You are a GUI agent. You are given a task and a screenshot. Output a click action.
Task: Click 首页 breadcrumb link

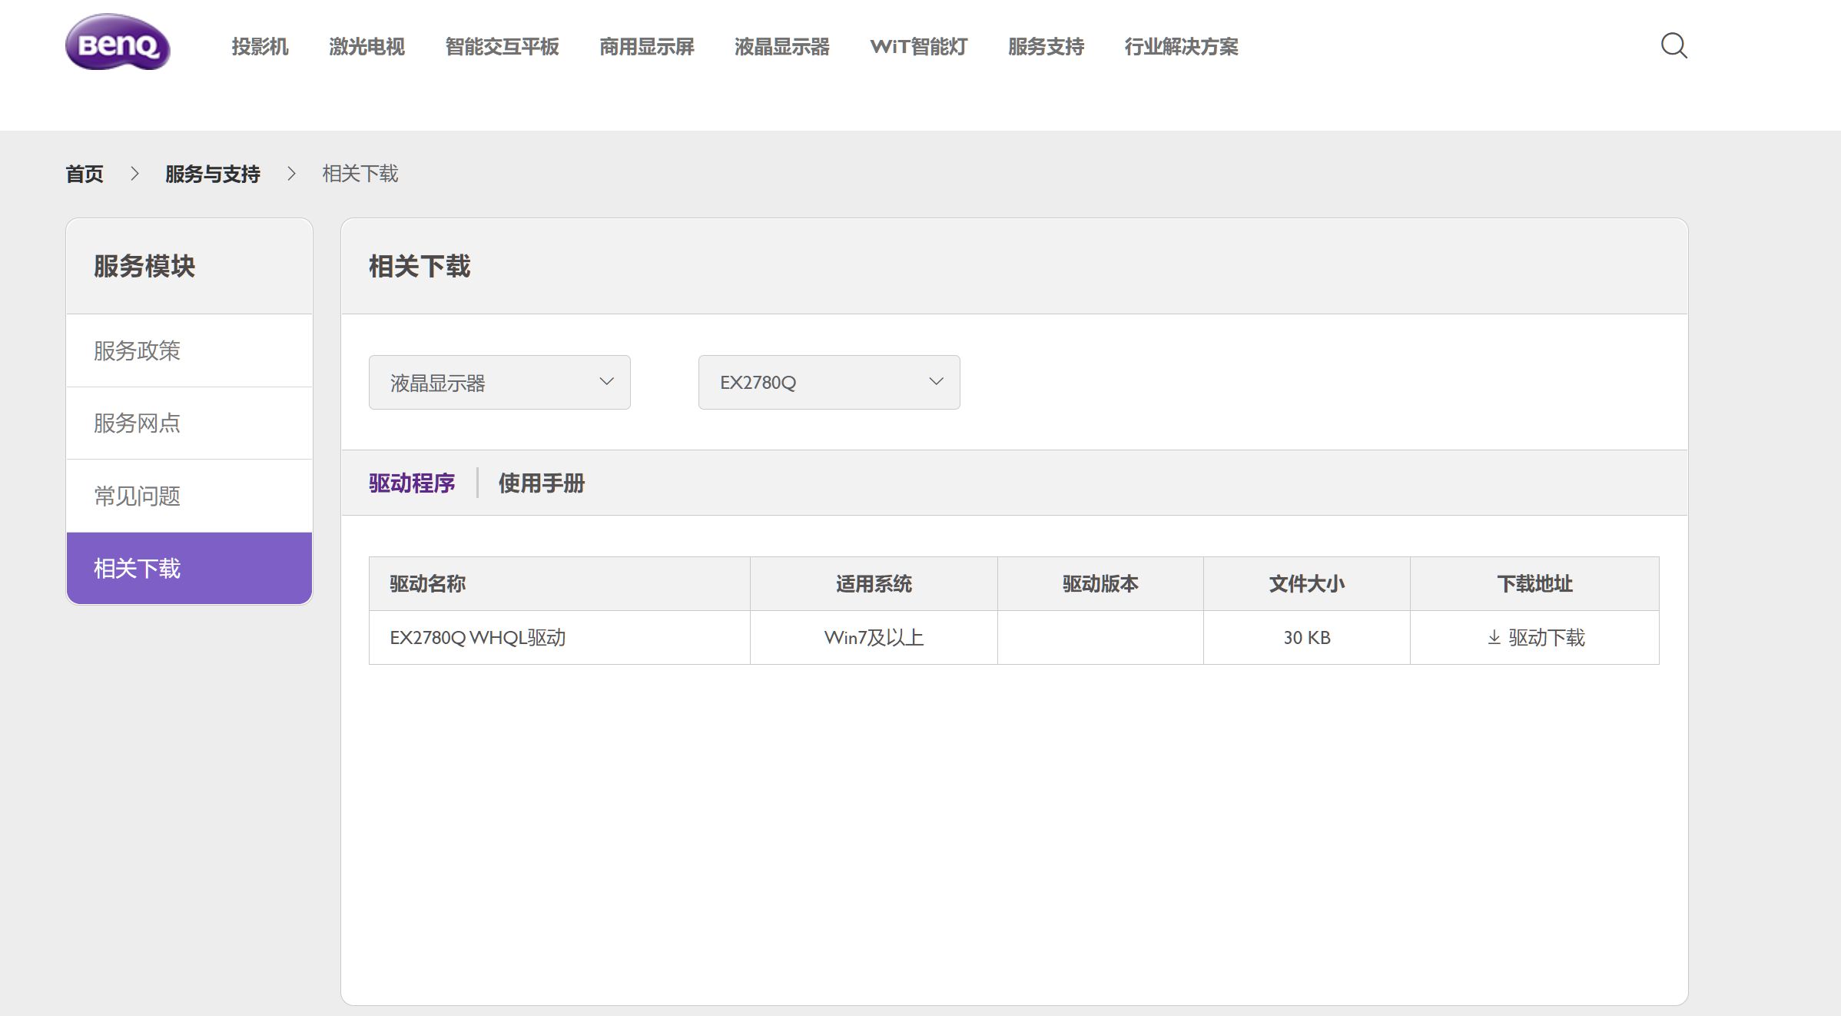(x=85, y=174)
